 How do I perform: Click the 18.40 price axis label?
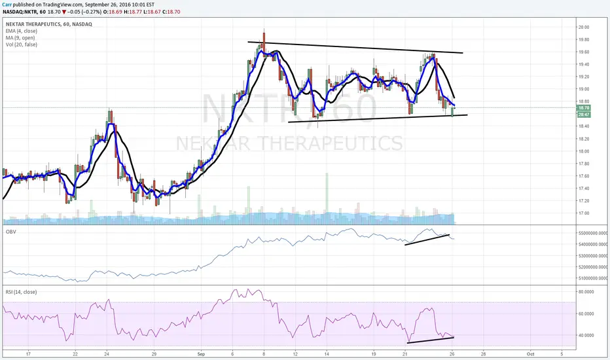(584, 126)
